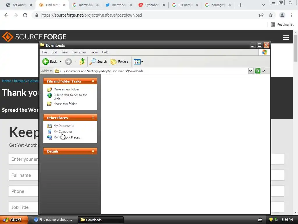Viewport: 298px width, 224px height.
Task: Open the Tools menu
Action: click(94, 52)
